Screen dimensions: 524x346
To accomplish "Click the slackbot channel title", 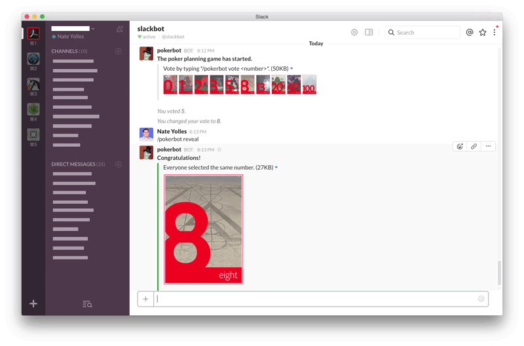I will tap(151, 29).
